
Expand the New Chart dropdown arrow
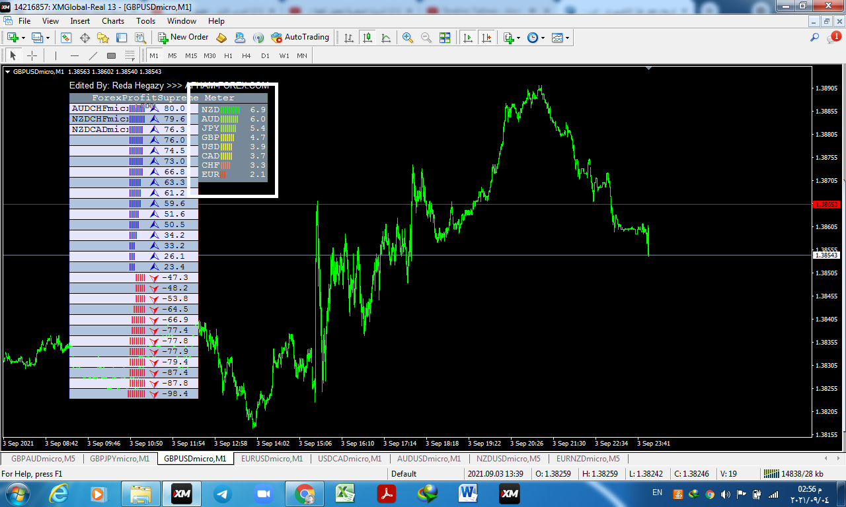point(23,38)
